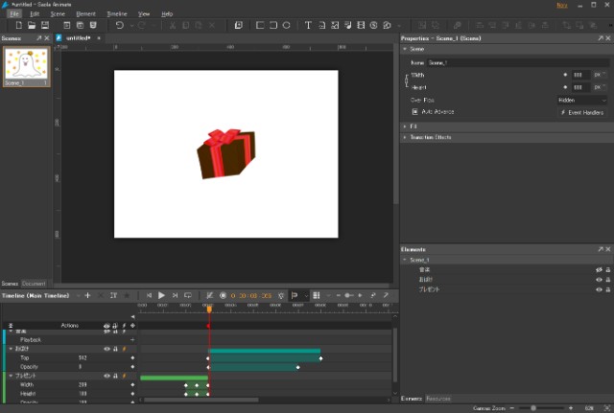Show the hidden 音楽 element via eye icon

pos(598,270)
